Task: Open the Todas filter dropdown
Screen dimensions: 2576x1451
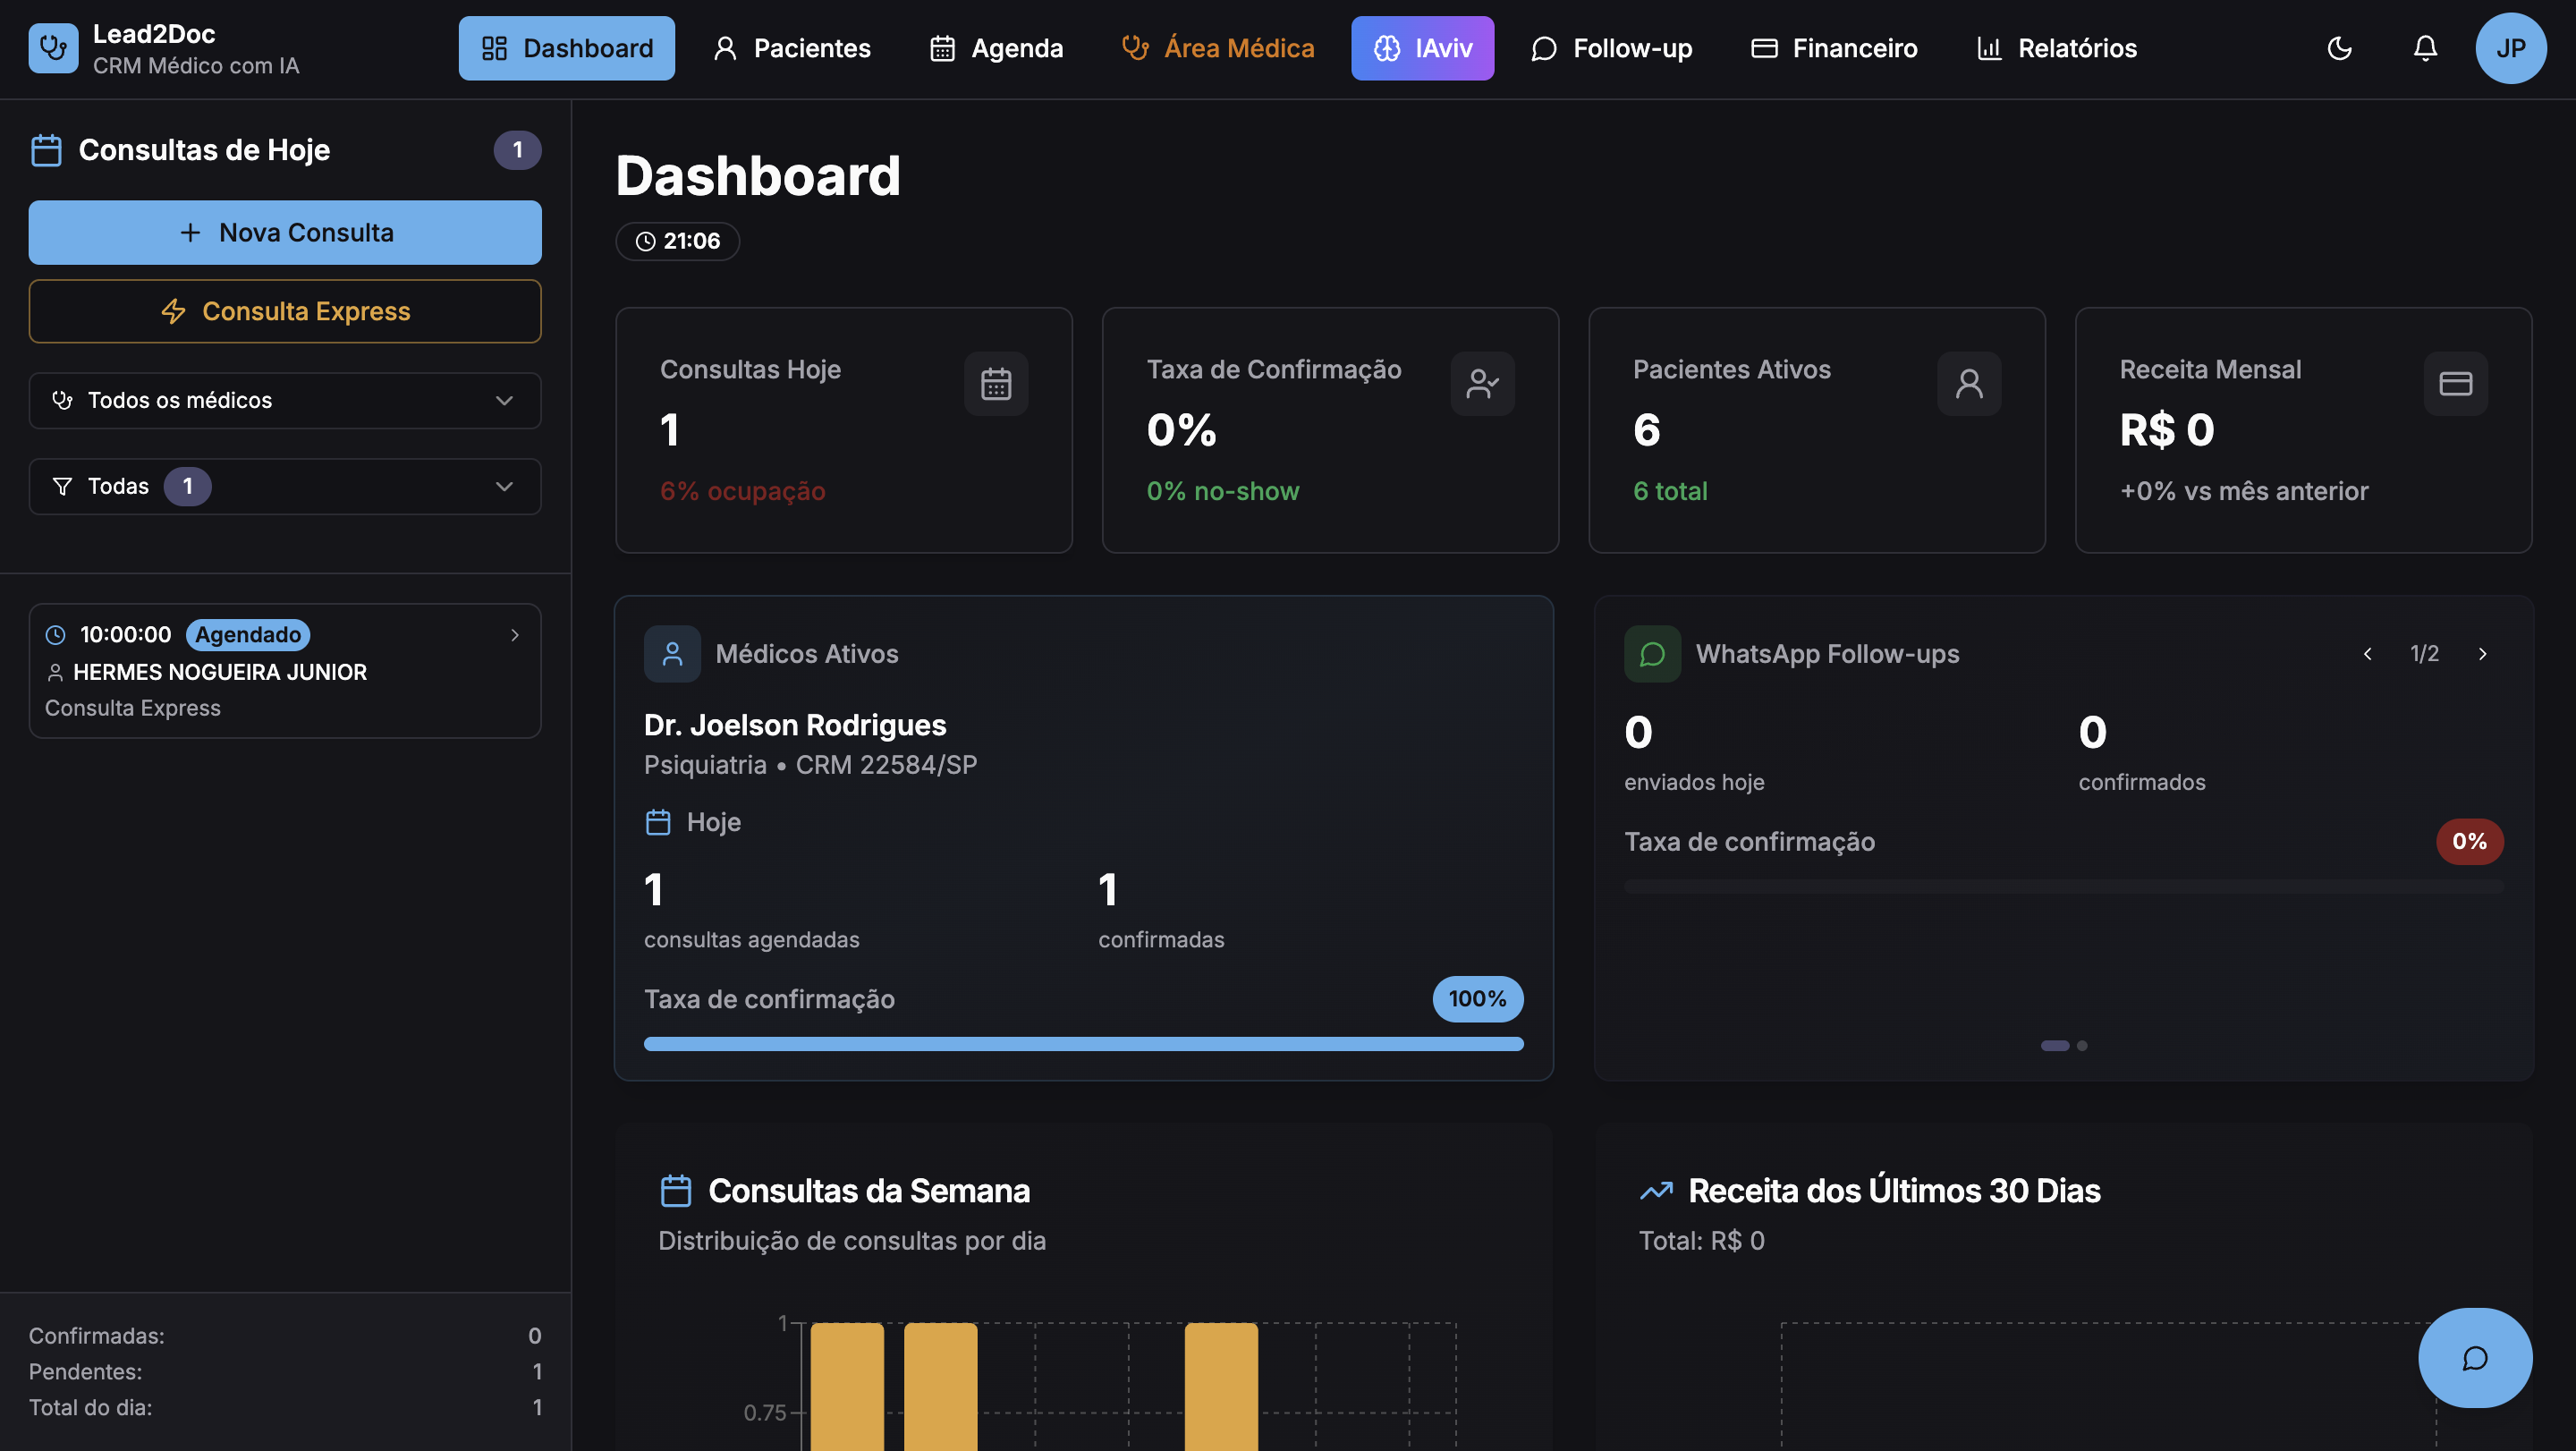Action: click(285, 487)
